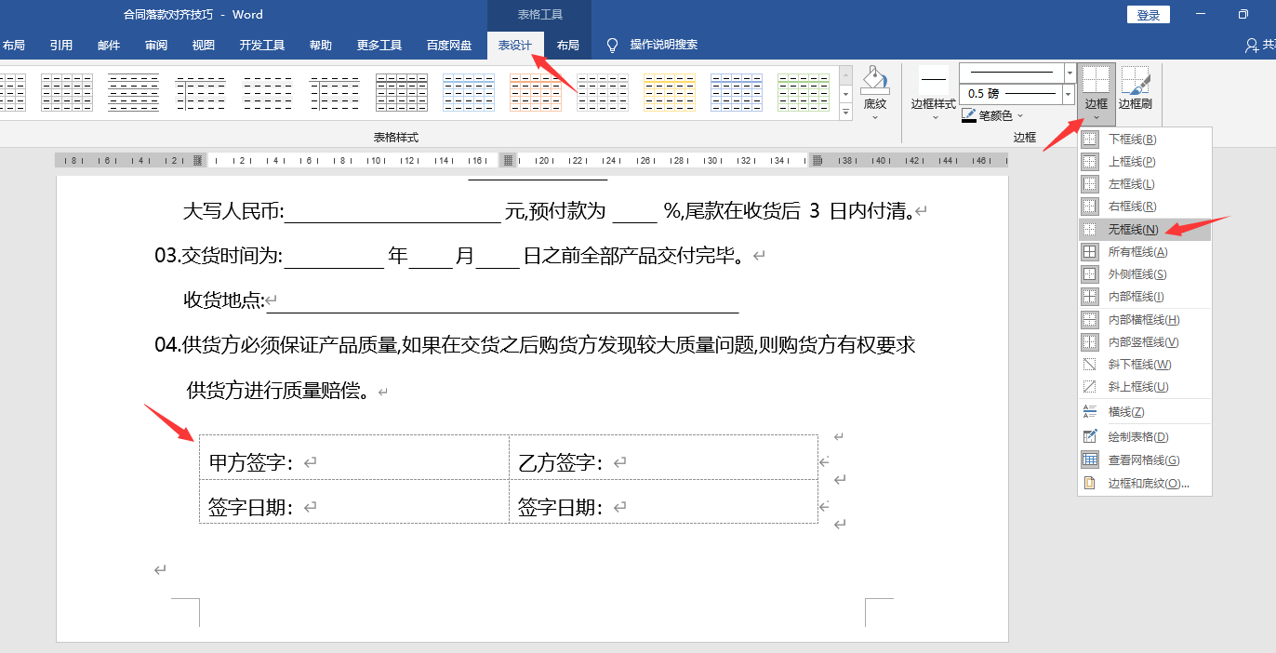Click the 表格样式 group label
This screenshot has height=653, width=1276.
[x=396, y=138]
